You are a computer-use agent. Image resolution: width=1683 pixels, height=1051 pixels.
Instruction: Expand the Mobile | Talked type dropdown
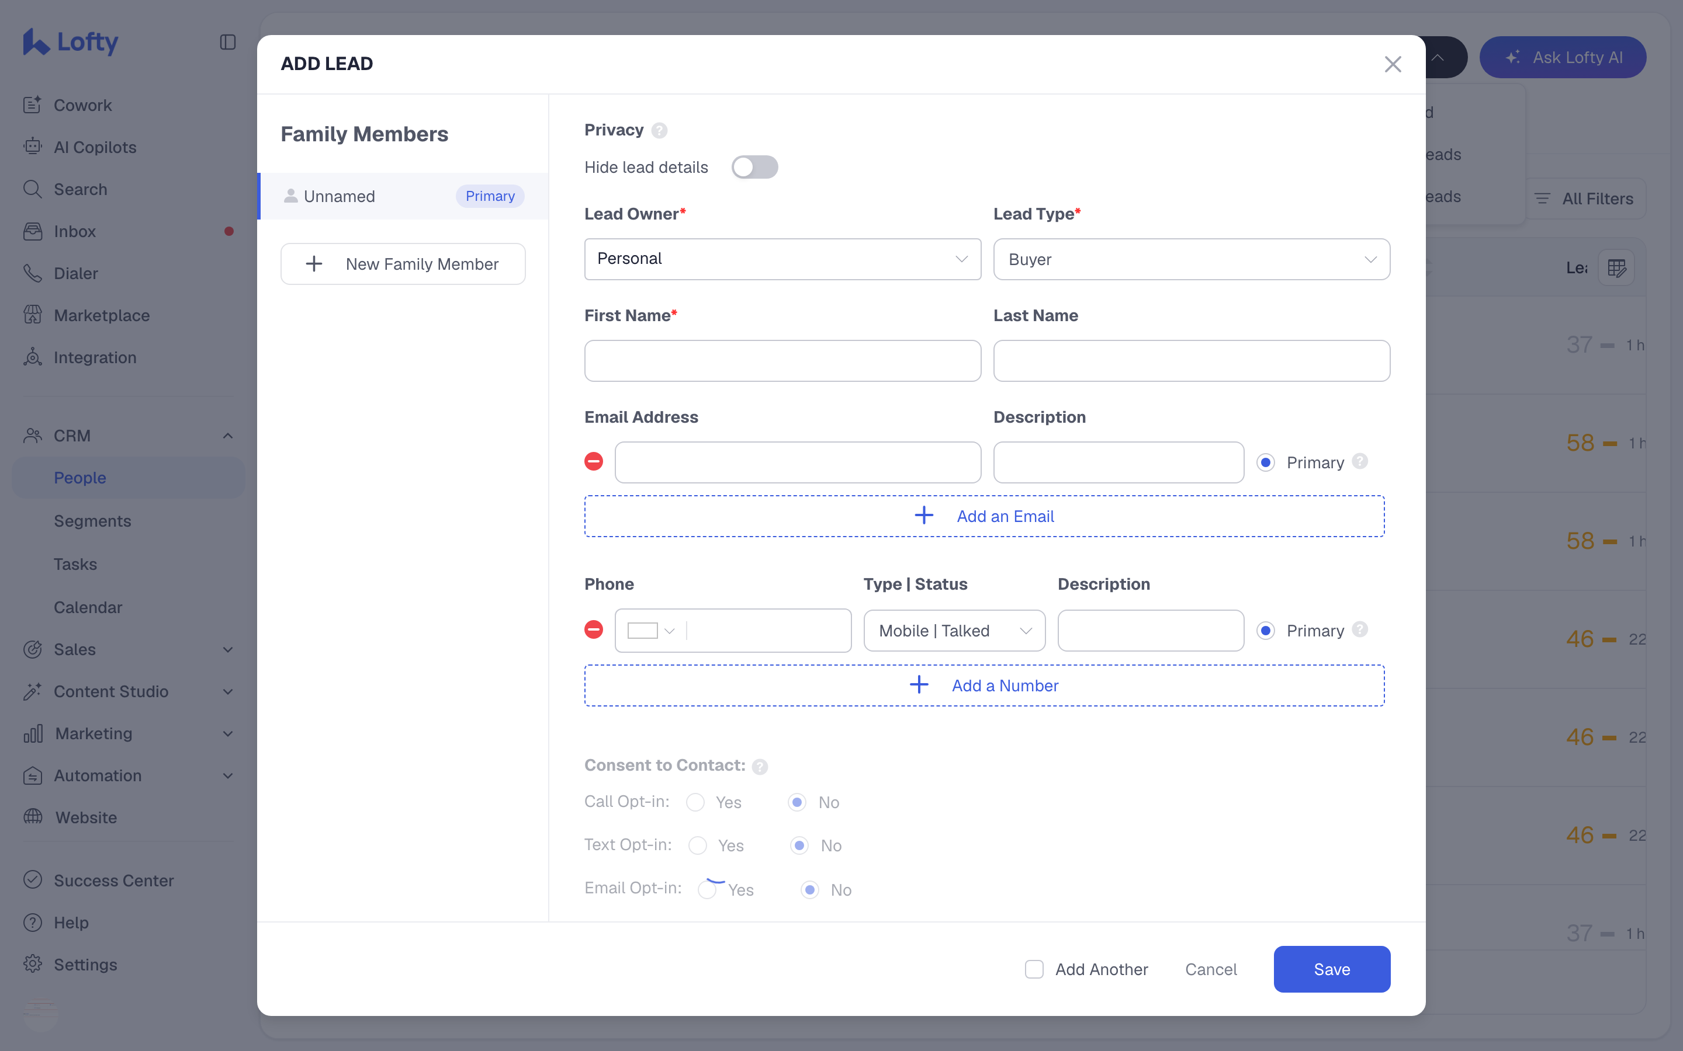point(954,631)
